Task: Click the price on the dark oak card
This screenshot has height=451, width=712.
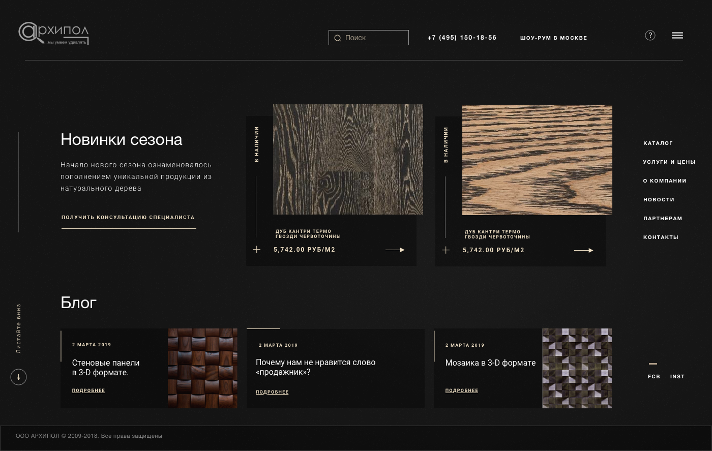Action: click(x=305, y=250)
